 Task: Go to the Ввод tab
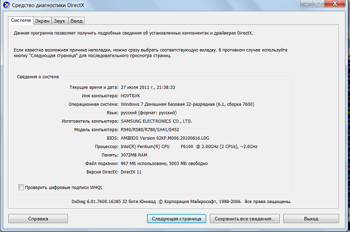pyautogui.click(x=77, y=21)
